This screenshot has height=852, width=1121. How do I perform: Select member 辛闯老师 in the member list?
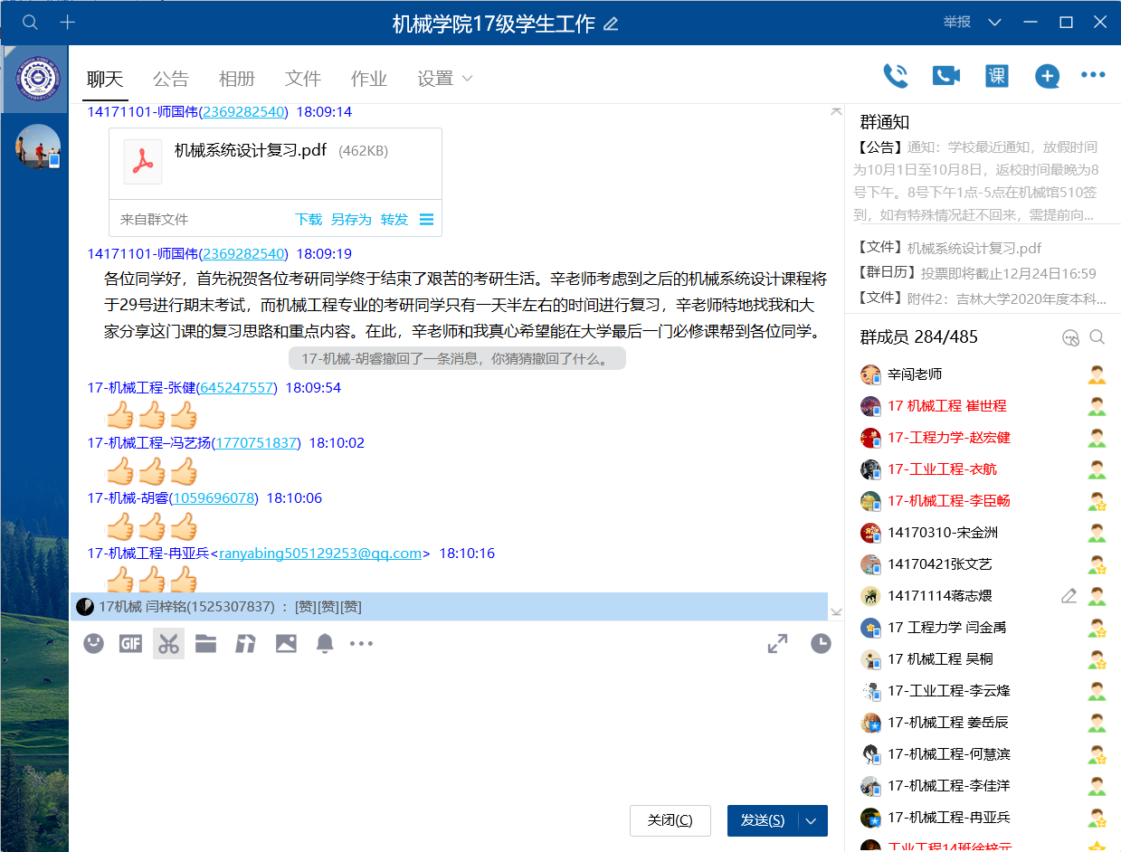(x=914, y=374)
